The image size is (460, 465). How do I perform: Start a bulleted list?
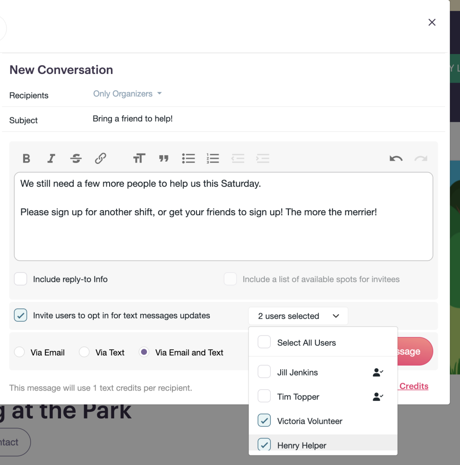188,158
